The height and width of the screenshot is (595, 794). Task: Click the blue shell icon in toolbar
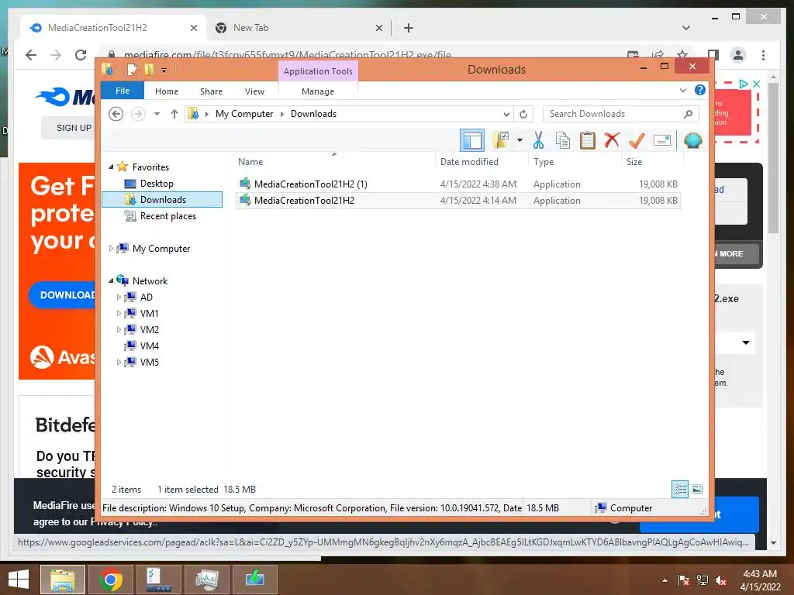point(692,140)
